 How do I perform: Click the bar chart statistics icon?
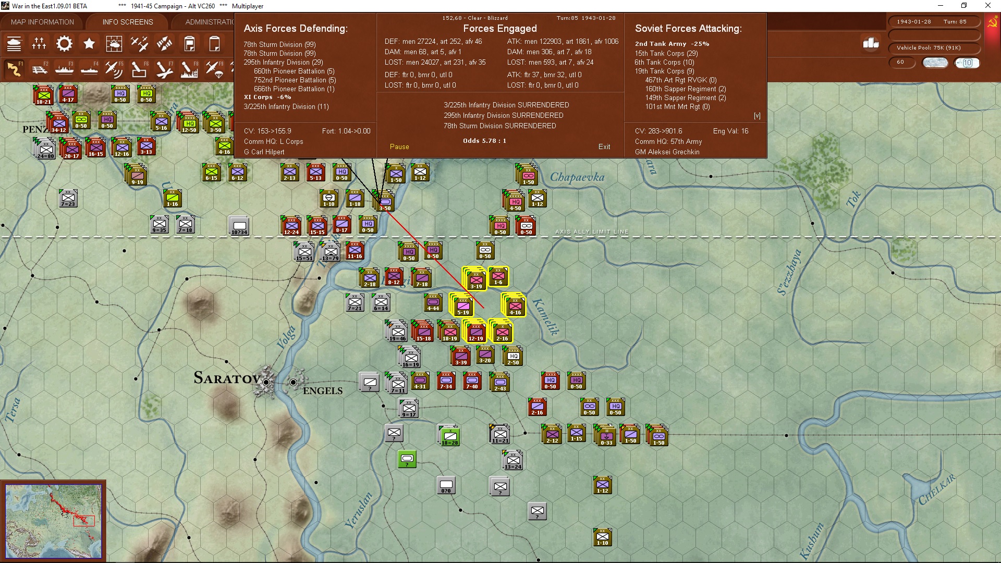pos(871,44)
